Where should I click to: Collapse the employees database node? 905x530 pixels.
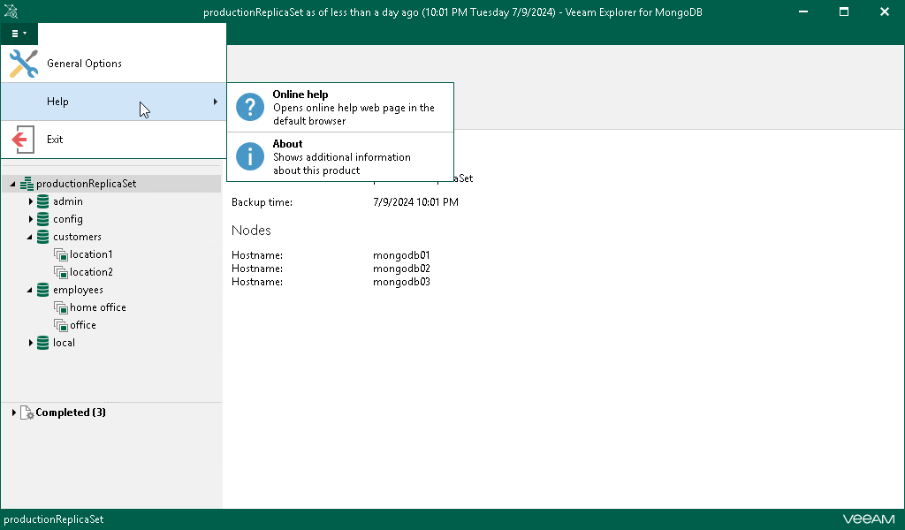(30, 290)
